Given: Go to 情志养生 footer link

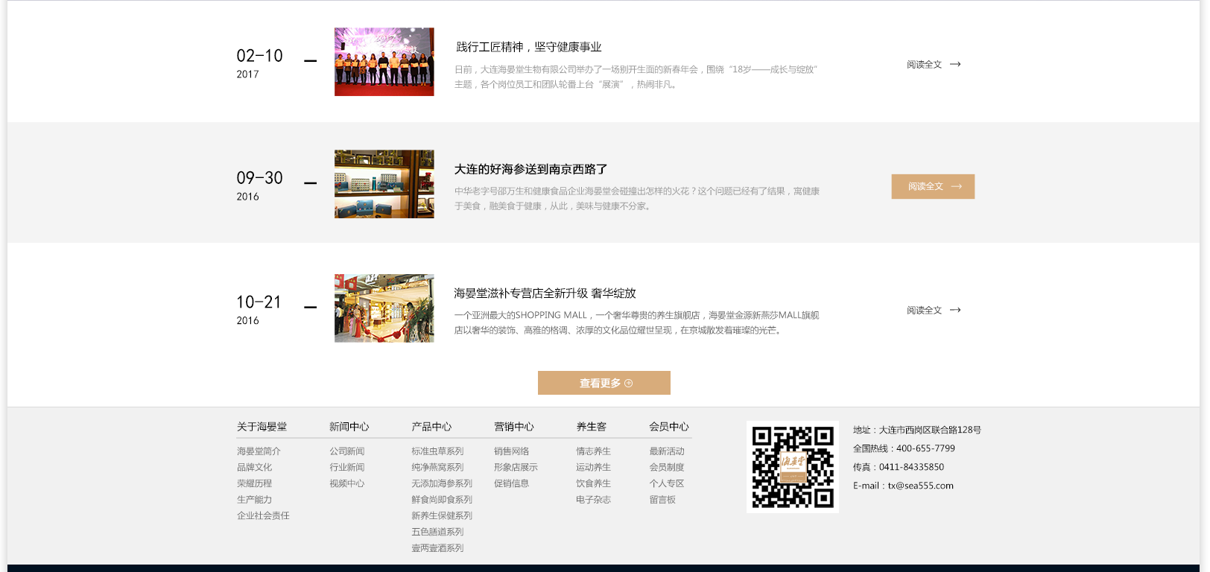Looking at the screenshot, I should (593, 451).
